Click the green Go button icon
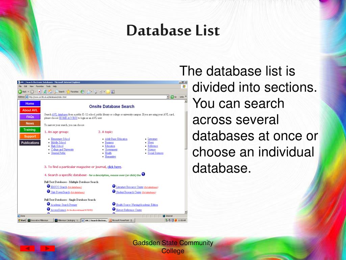The width and height of the screenshot is (346, 260). point(172,97)
